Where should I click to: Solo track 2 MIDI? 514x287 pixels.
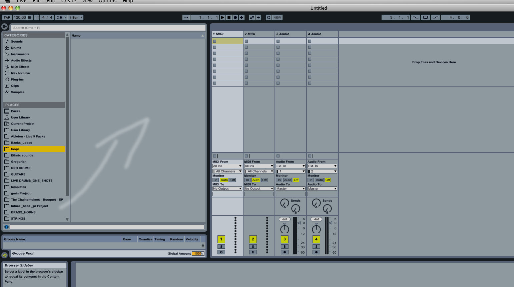pyautogui.click(x=253, y=247)
